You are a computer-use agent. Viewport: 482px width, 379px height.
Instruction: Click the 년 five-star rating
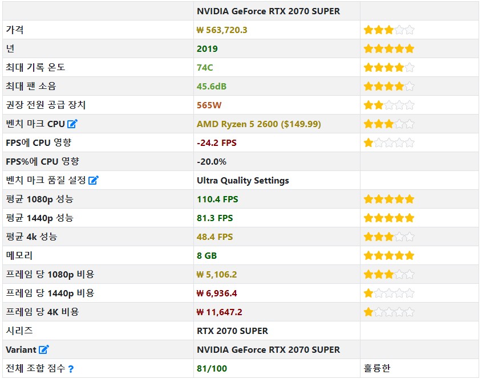click(389, 49)
